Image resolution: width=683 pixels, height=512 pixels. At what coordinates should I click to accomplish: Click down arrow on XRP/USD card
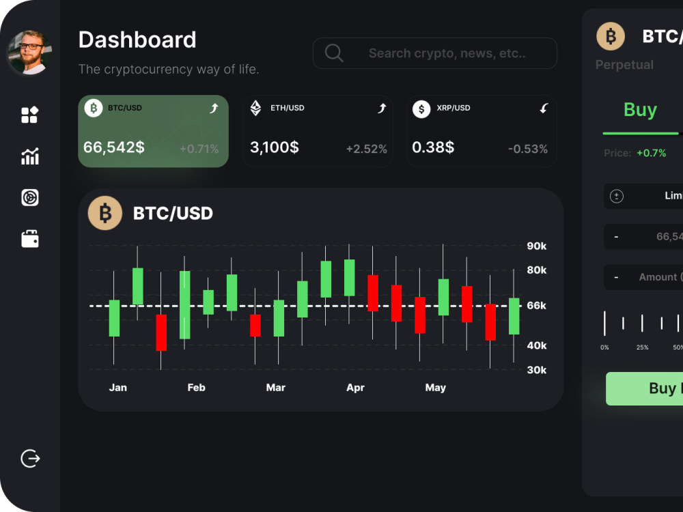pos(544,108)
